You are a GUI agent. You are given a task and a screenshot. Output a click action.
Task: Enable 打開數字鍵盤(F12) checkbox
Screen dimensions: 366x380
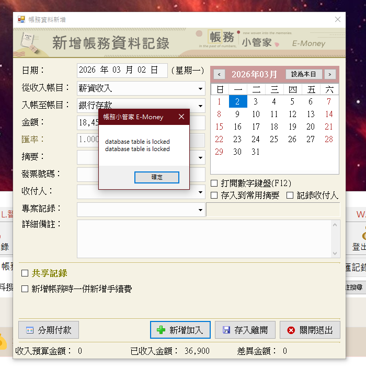click(214, 183)
